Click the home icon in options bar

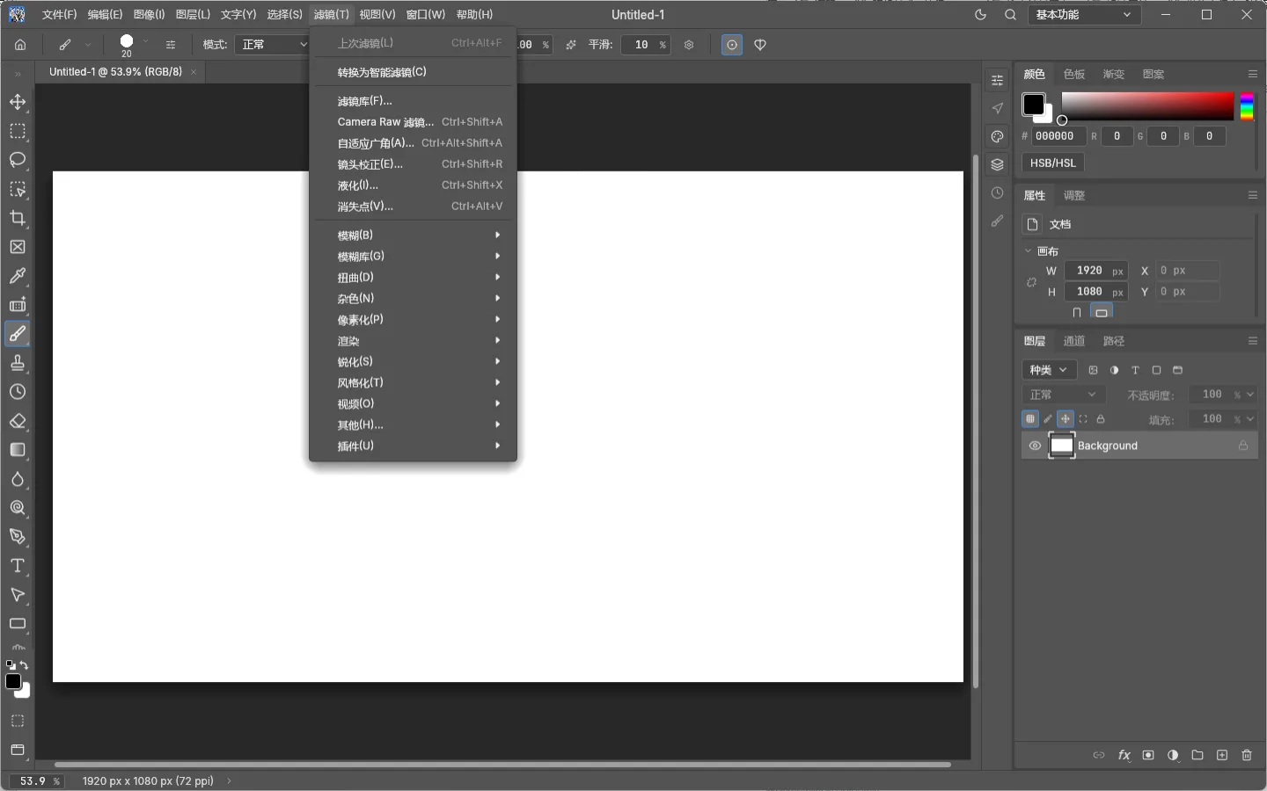pos(20,45)
